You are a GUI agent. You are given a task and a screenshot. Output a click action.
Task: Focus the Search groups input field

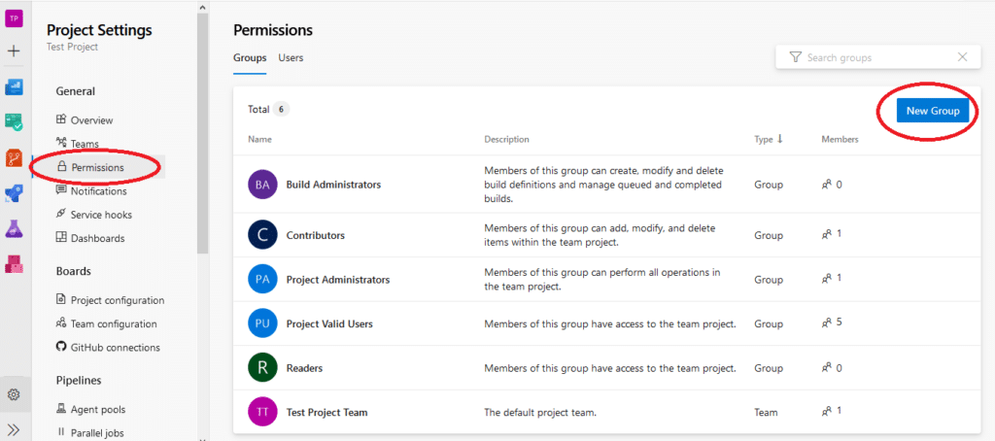pos(878,57)
